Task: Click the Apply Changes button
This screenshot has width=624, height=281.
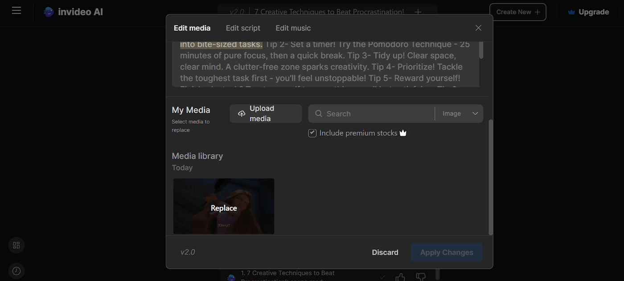Action: tap(446, 252)
